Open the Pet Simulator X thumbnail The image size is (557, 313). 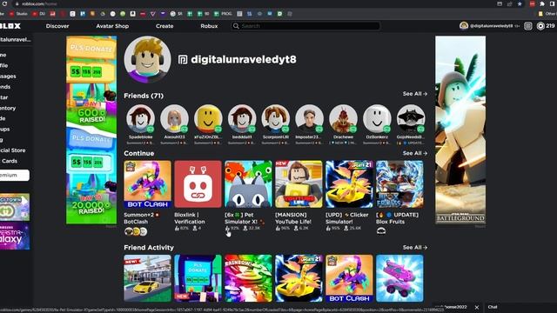pos(248,184)
